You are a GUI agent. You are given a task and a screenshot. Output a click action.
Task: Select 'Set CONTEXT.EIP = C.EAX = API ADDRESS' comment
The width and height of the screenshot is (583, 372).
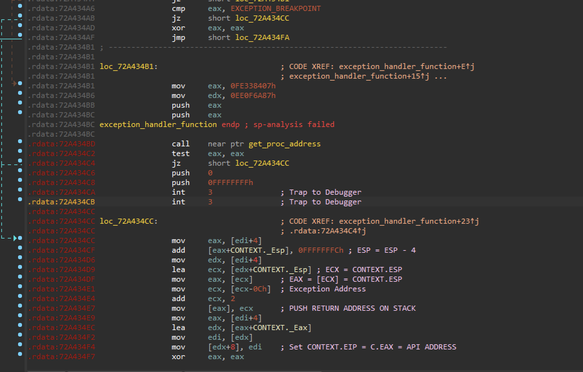pos(373,347)
